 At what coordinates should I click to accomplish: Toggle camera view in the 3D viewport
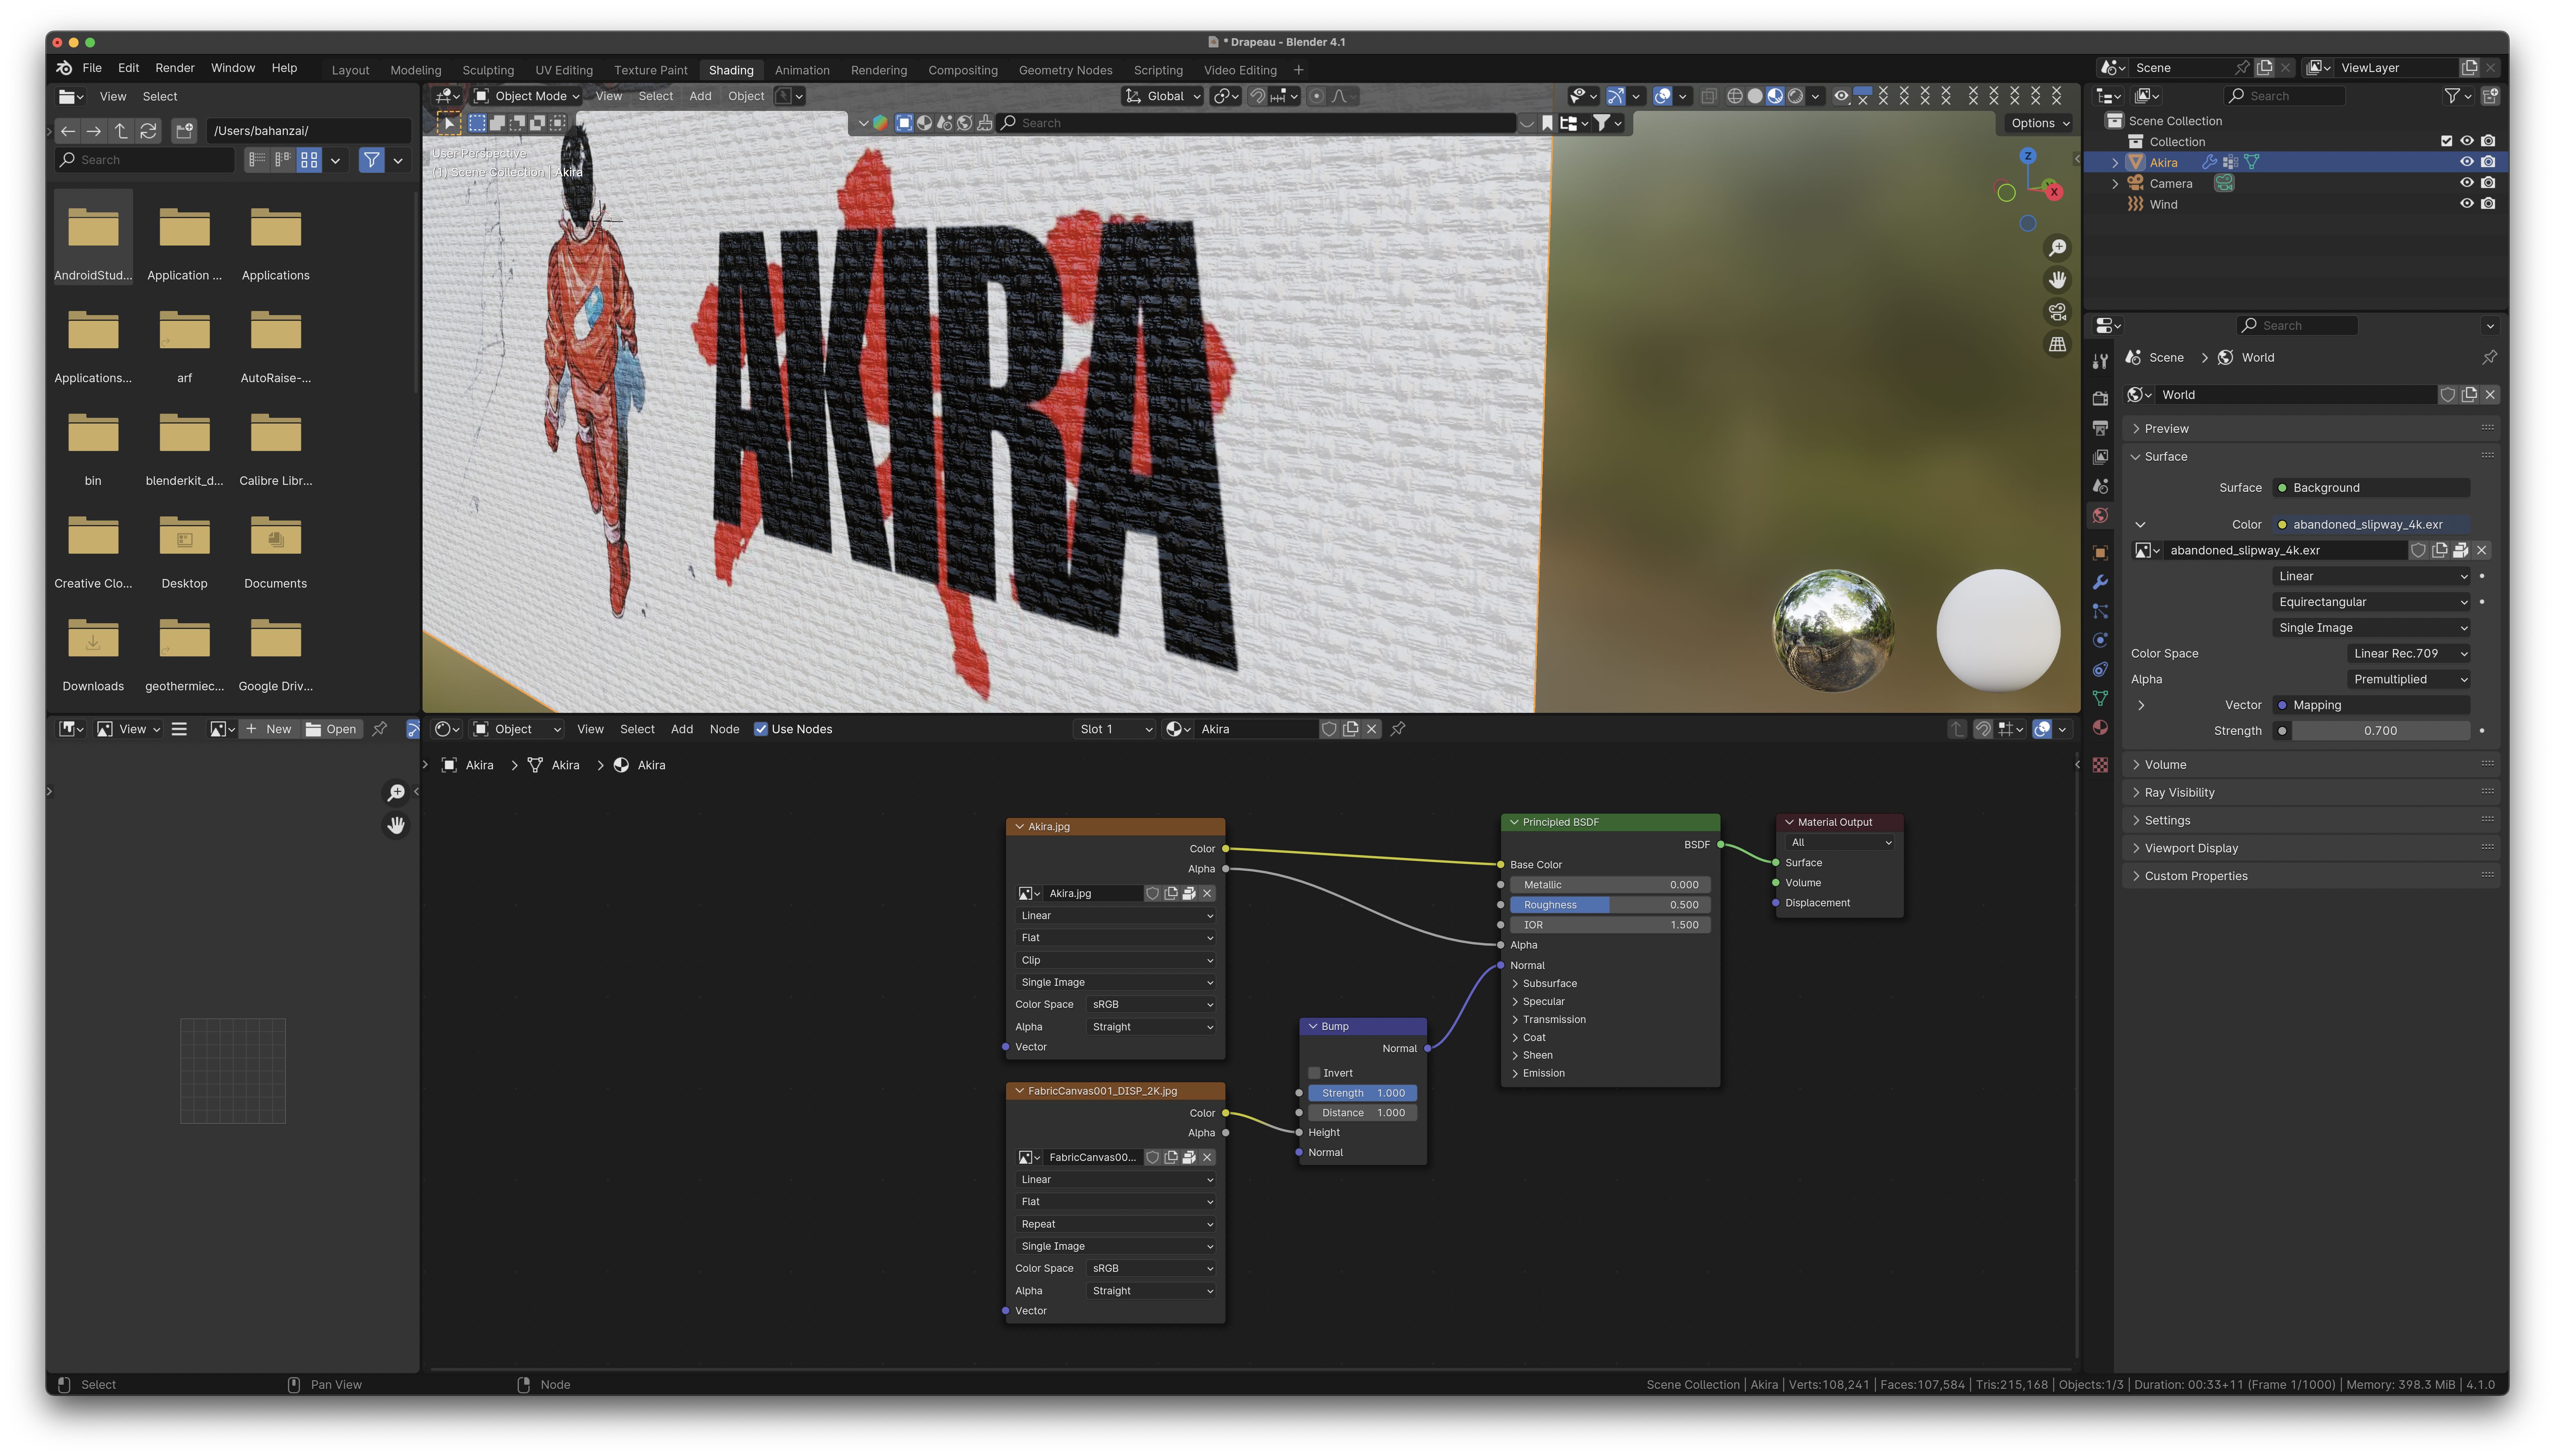pyautogui.click(x=2057, y=312)
